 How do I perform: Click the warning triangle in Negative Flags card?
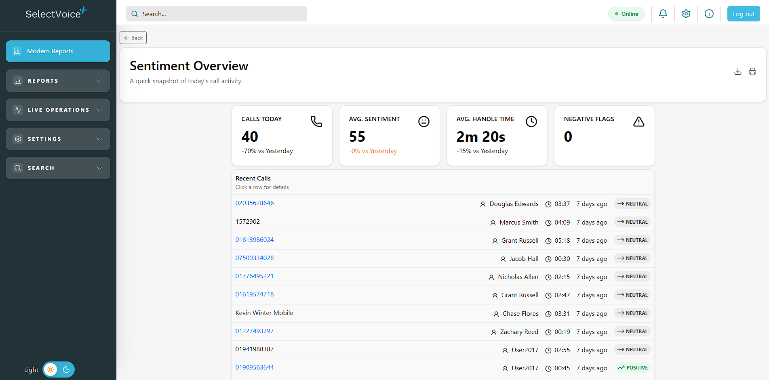639,122
